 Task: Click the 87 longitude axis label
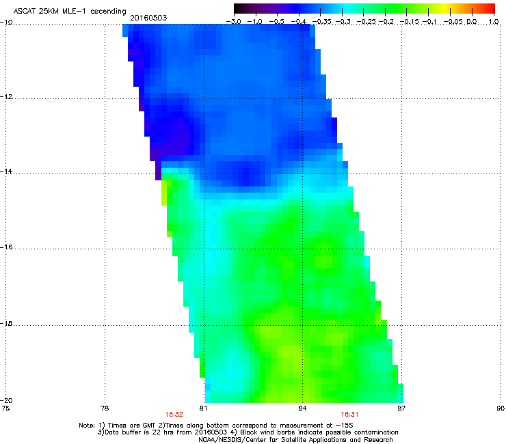[x=401, y=408]
